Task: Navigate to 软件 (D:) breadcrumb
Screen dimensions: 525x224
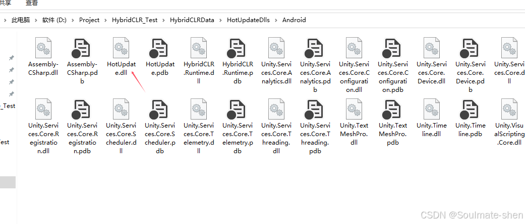Action: tap(54, 20)
